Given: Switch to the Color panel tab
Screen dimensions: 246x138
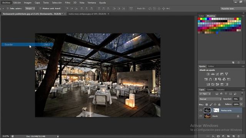Looking at the screenshot, I should (x=201, y=16).
